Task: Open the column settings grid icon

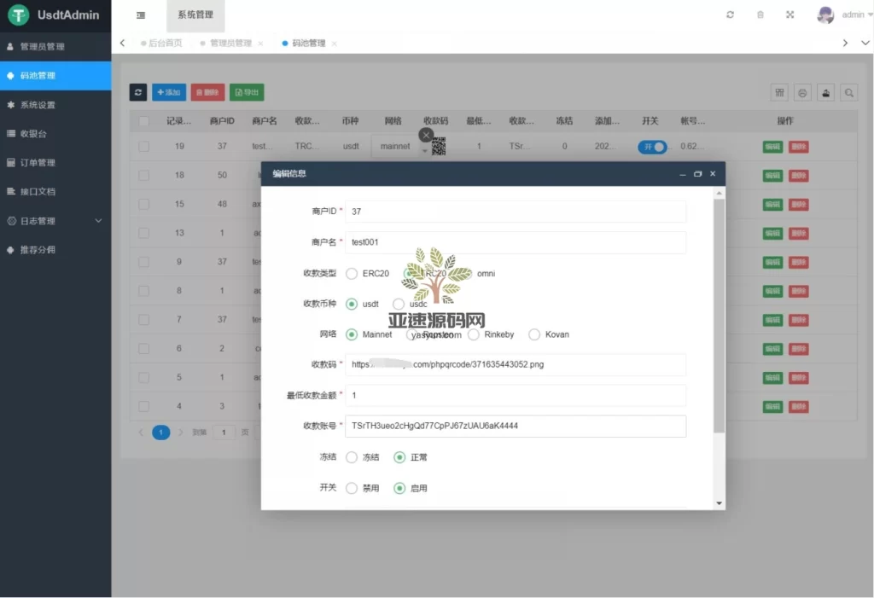Action: click(781, 92)
